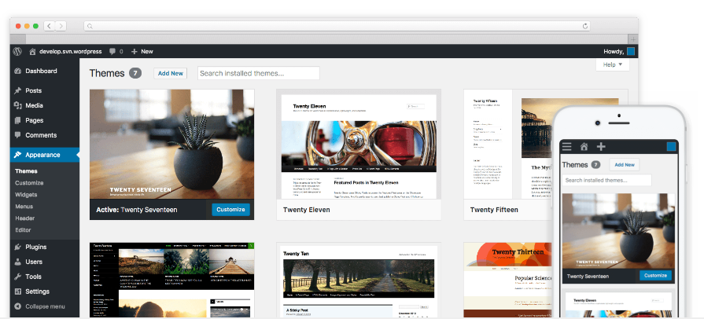Screen dimensions: 704x319
Task: Tap Twenty Seventeen thumbnail on phone
Action: (x=618, y=231)
